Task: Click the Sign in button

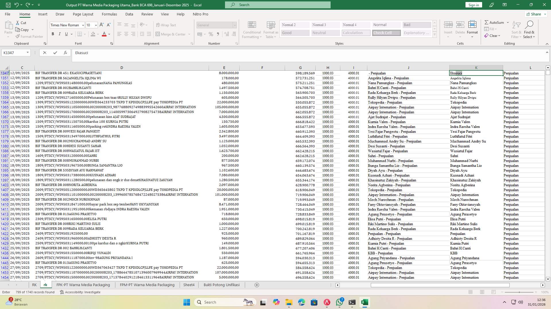Action: 473,5
